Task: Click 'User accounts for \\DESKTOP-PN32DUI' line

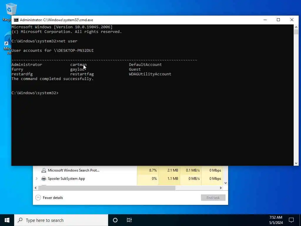Action: [x=53, y=51]
